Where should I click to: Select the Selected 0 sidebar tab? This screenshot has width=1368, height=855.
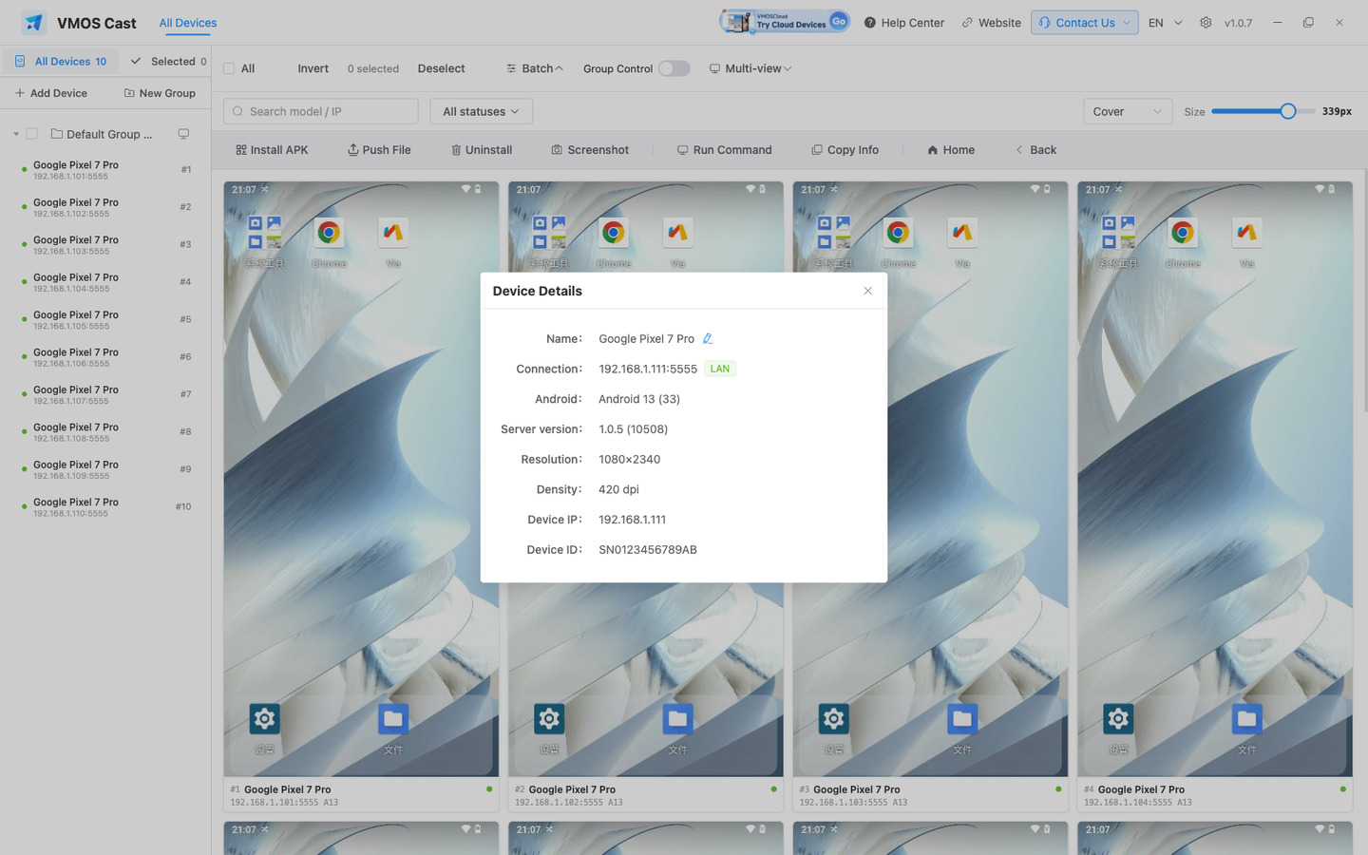point(169,61)
